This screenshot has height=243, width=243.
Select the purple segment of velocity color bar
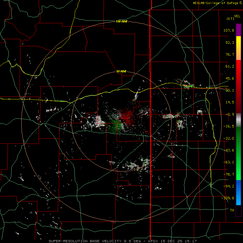(x=238, y=30)
